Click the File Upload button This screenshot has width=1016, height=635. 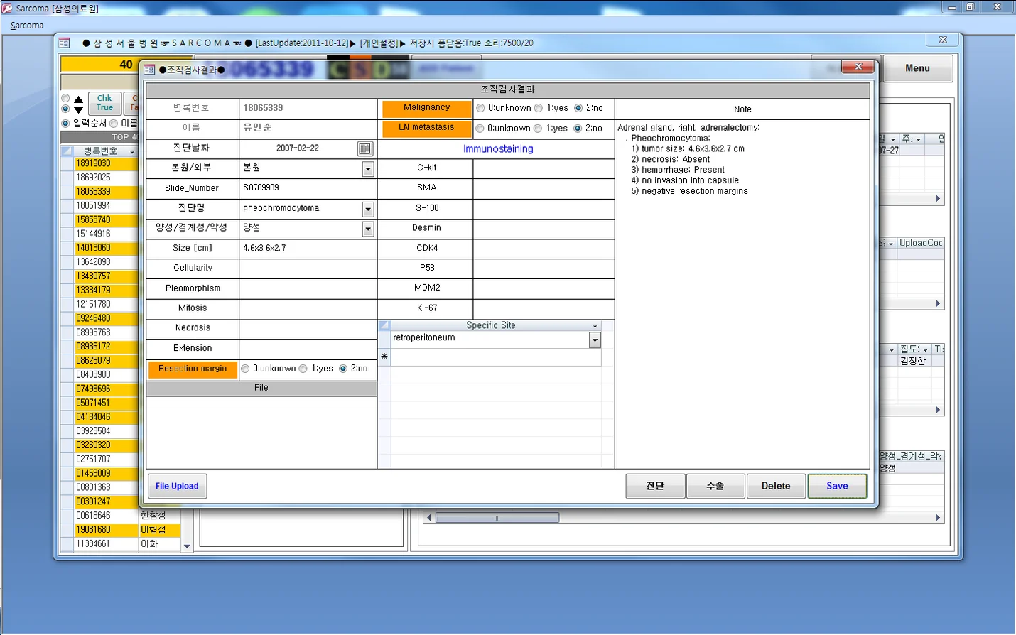tap(177, 486)
